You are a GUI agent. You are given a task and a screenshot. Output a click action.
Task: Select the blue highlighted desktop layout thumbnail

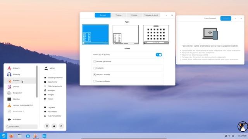click(95, 34)
